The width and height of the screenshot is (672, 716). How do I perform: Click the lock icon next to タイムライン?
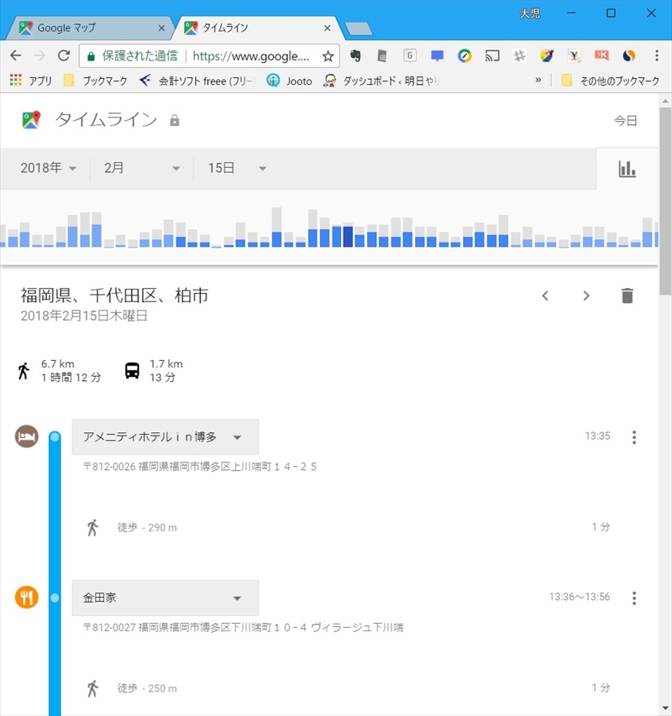[175, 121]
